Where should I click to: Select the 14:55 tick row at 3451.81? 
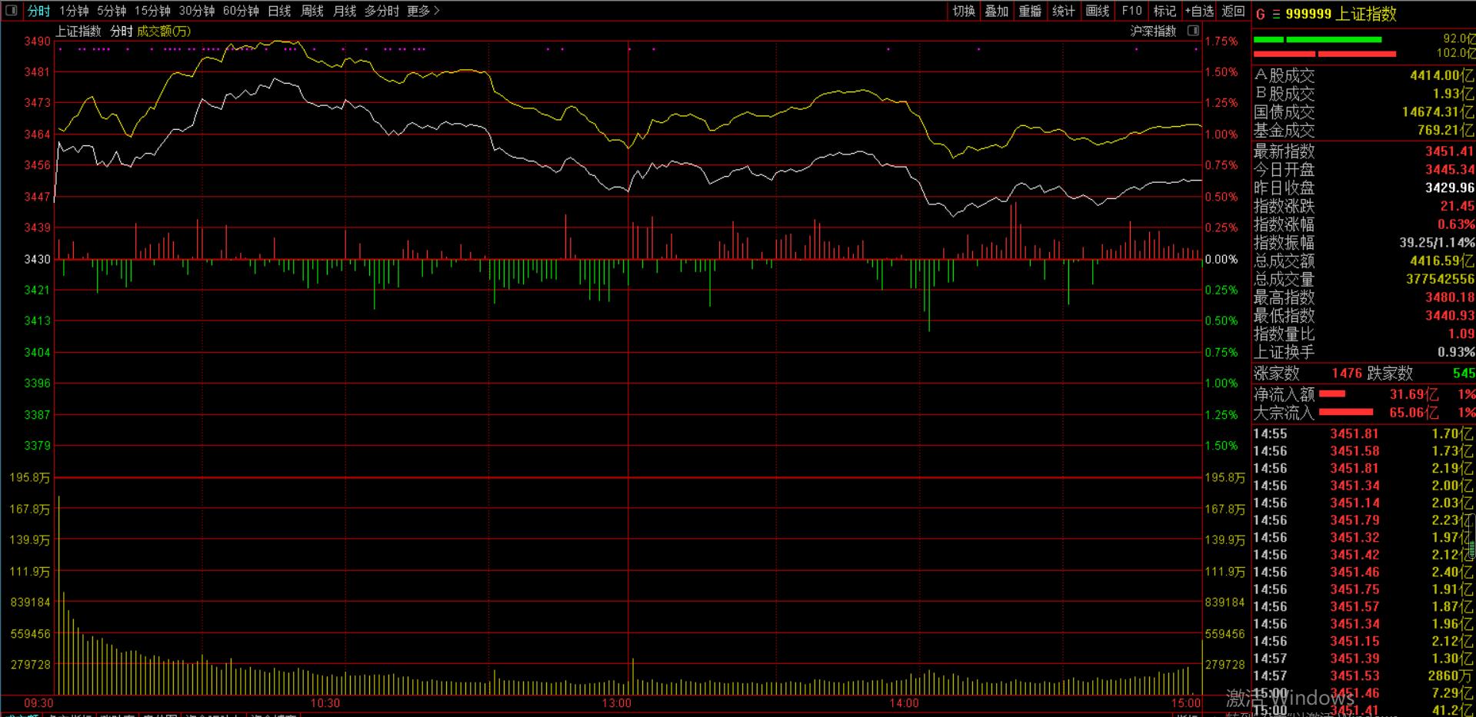coord(1363,434)
